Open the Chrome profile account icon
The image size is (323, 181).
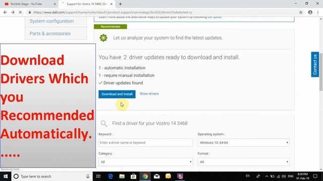pos(310,12)
